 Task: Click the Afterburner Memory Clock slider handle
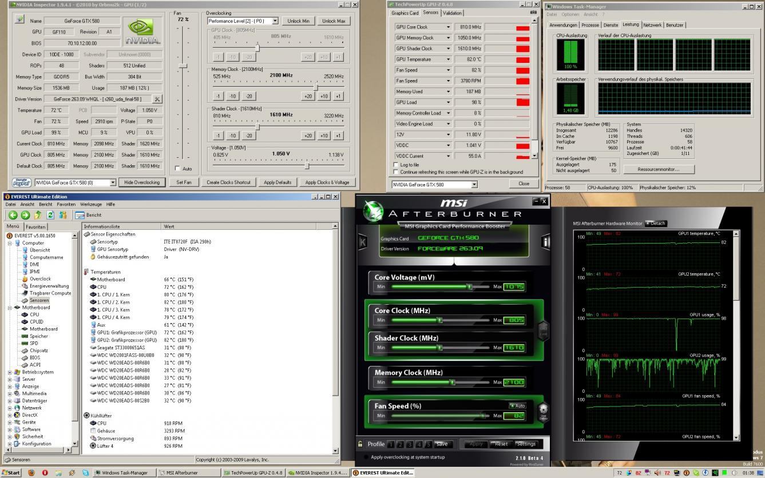(x=452, y=382)
